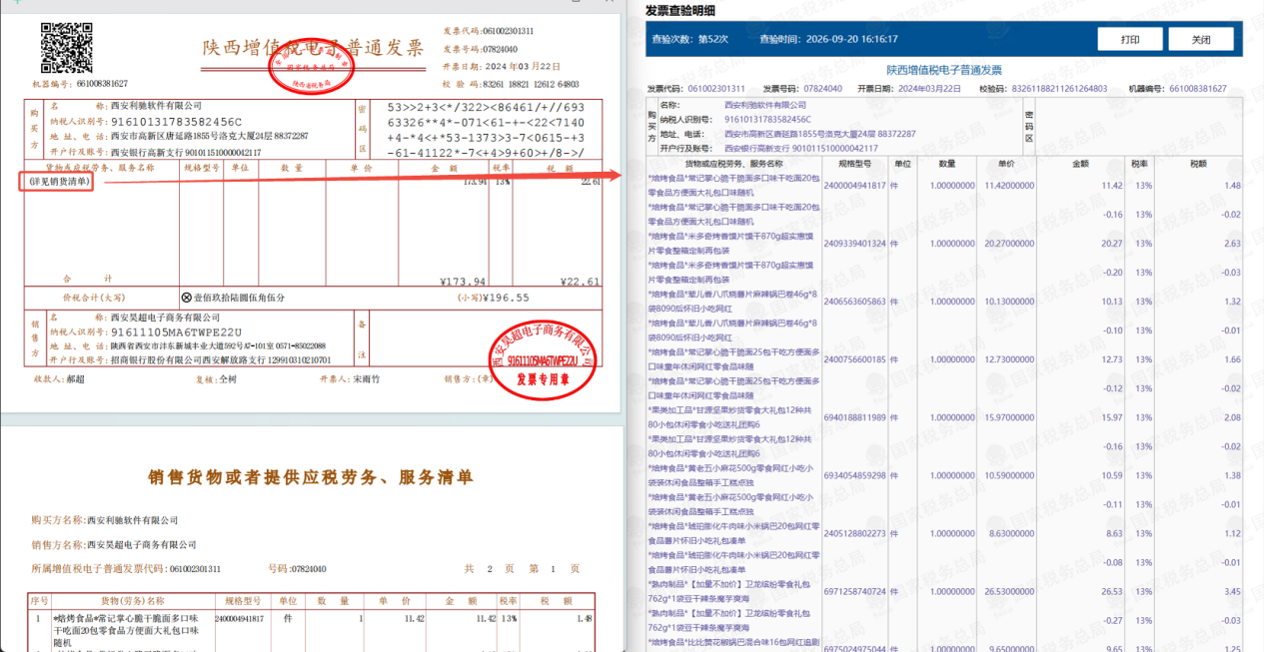Click 规格型号 cell 6971258740724
The width and height of the screenshot is (1264, 652).
854,592
